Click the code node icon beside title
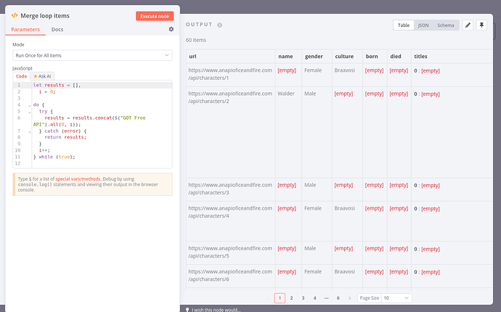Viewport: 501px width, 312px height. (15, 15)
